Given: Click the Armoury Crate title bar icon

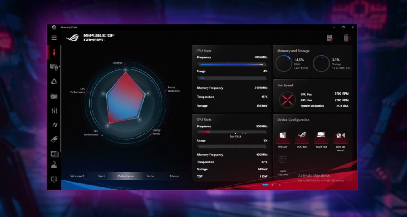Looking at the screenshot, I should click(x=54, y=27).
